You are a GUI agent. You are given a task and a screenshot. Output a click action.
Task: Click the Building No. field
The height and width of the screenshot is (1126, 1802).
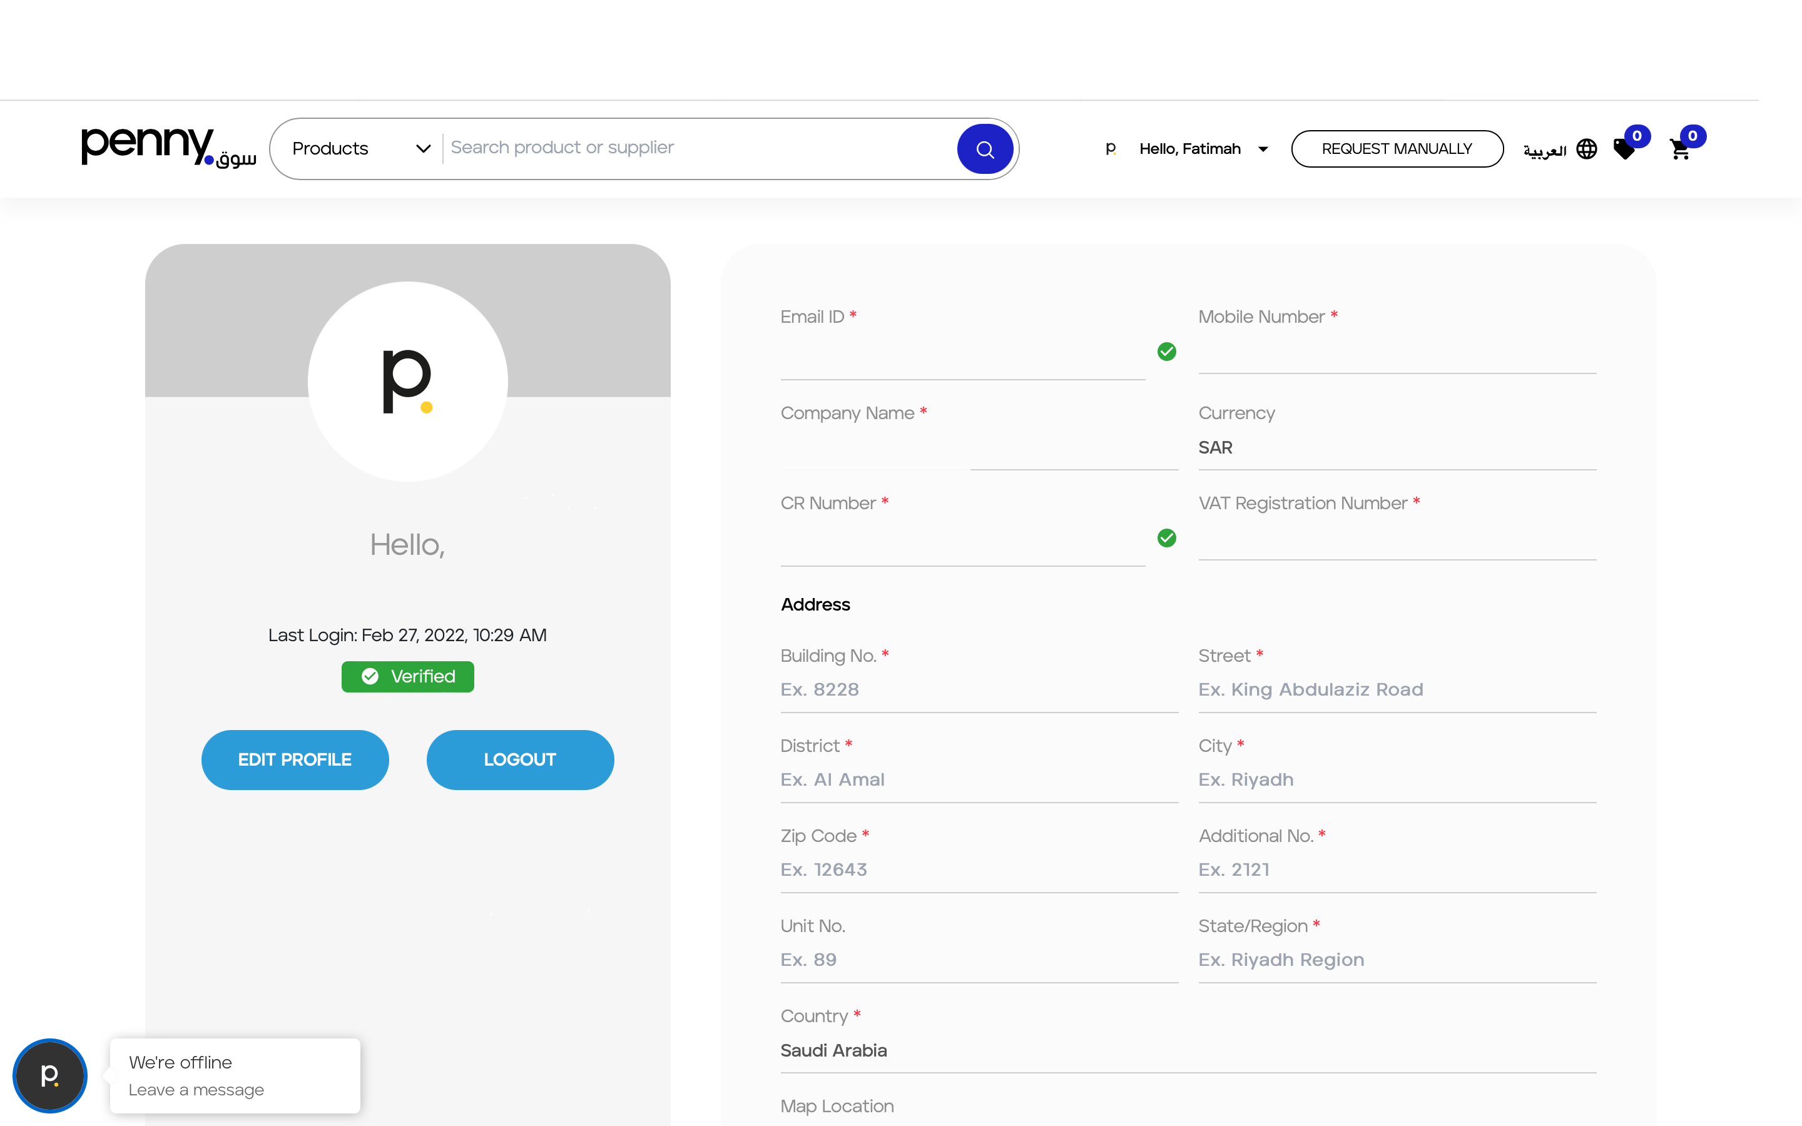click(x=979, y=691)
